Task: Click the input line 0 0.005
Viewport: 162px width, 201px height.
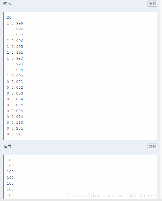Action: pos(15,105)
